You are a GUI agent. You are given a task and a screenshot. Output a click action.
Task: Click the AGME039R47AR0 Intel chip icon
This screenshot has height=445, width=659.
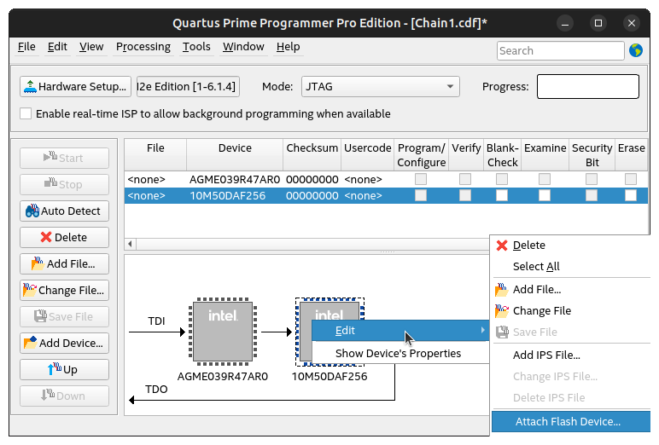coord(222,330)
